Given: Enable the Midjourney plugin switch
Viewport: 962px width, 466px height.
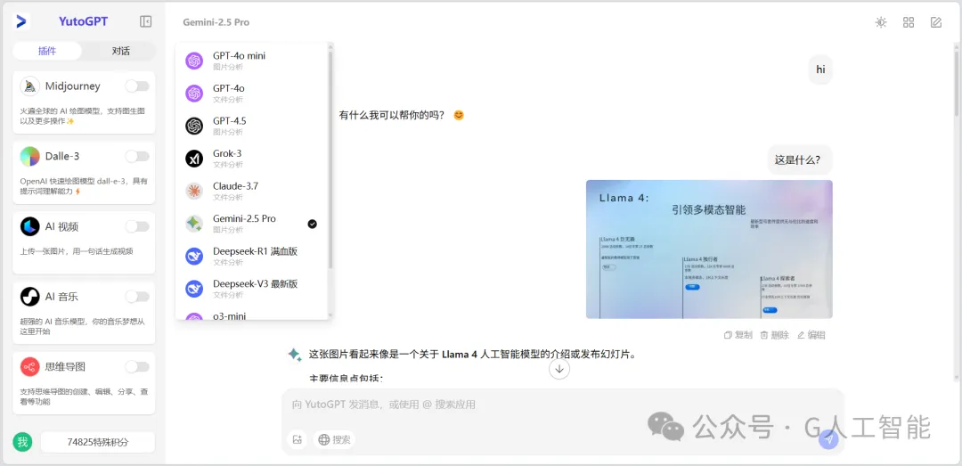Looking at the screenshot, I should pos(137,86).
